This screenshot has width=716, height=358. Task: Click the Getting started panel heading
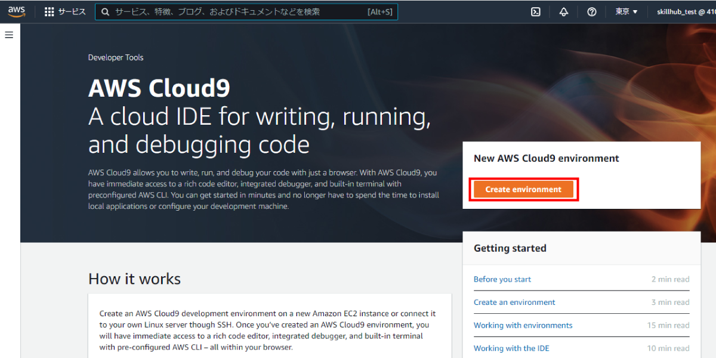coord(510,248)
